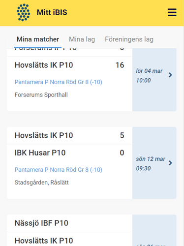Open the hamburger menu icon
This screenshot has height=246, width=184.
click(x=172, y=12)
